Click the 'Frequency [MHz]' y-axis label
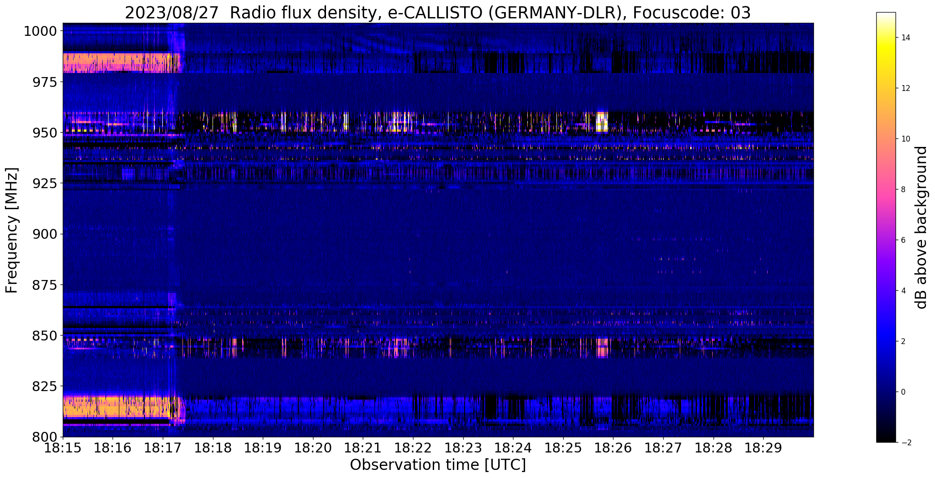The image size is (935, 478). point(12,230)
